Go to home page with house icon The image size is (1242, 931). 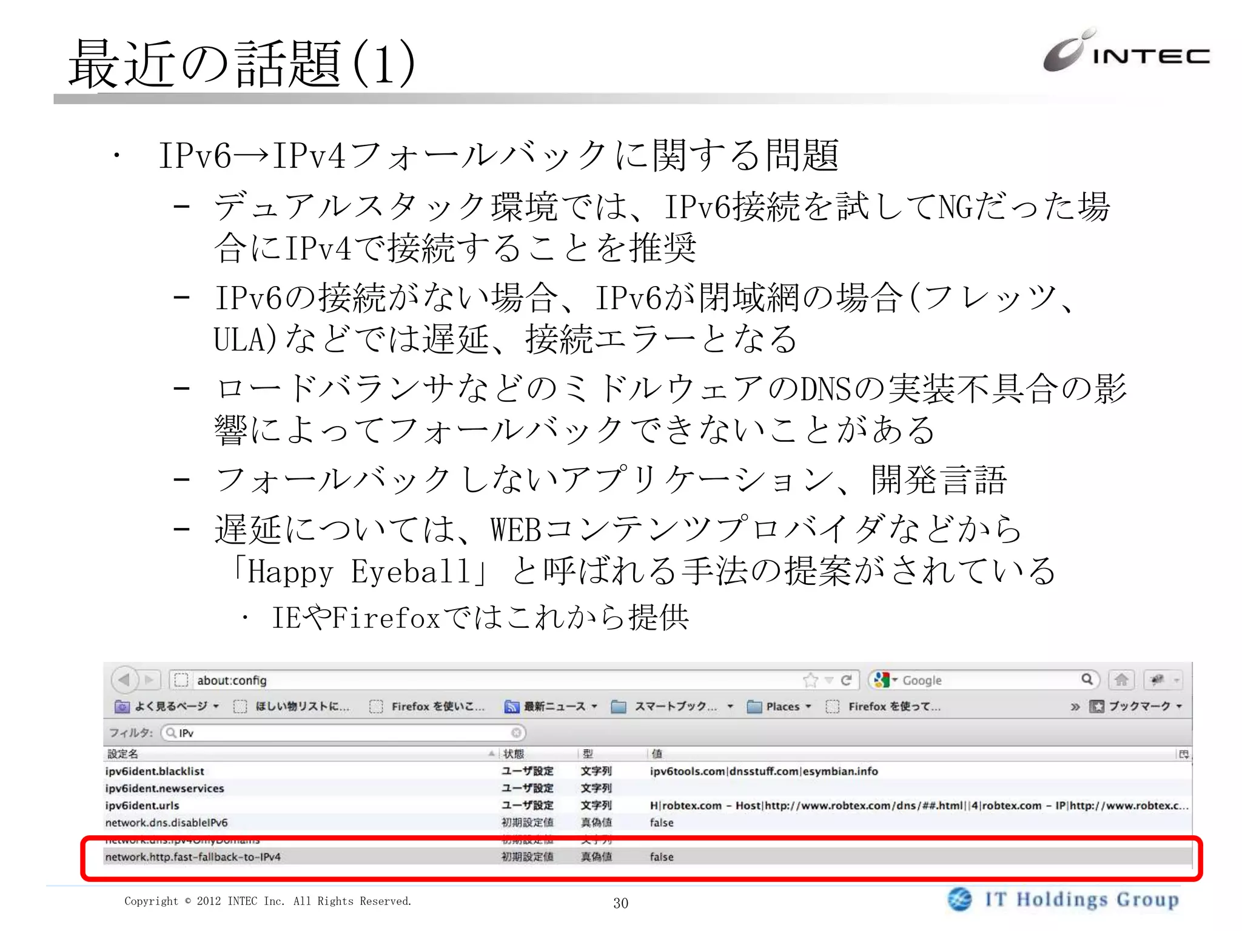pyautogui.click(x=1121, y=680)
